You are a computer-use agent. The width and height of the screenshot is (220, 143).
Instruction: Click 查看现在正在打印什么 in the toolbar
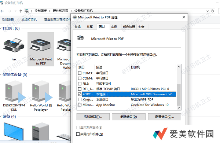click(x=57, y=19)
